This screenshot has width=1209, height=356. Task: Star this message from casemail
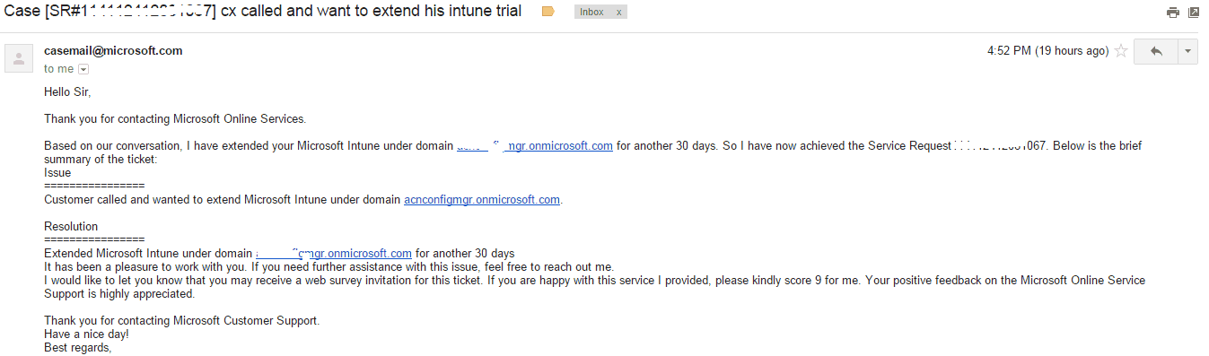(1121, 51)
